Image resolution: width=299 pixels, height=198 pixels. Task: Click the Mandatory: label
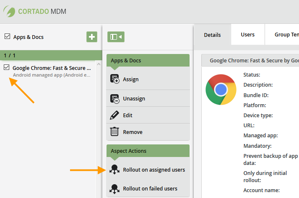[257, 146]
